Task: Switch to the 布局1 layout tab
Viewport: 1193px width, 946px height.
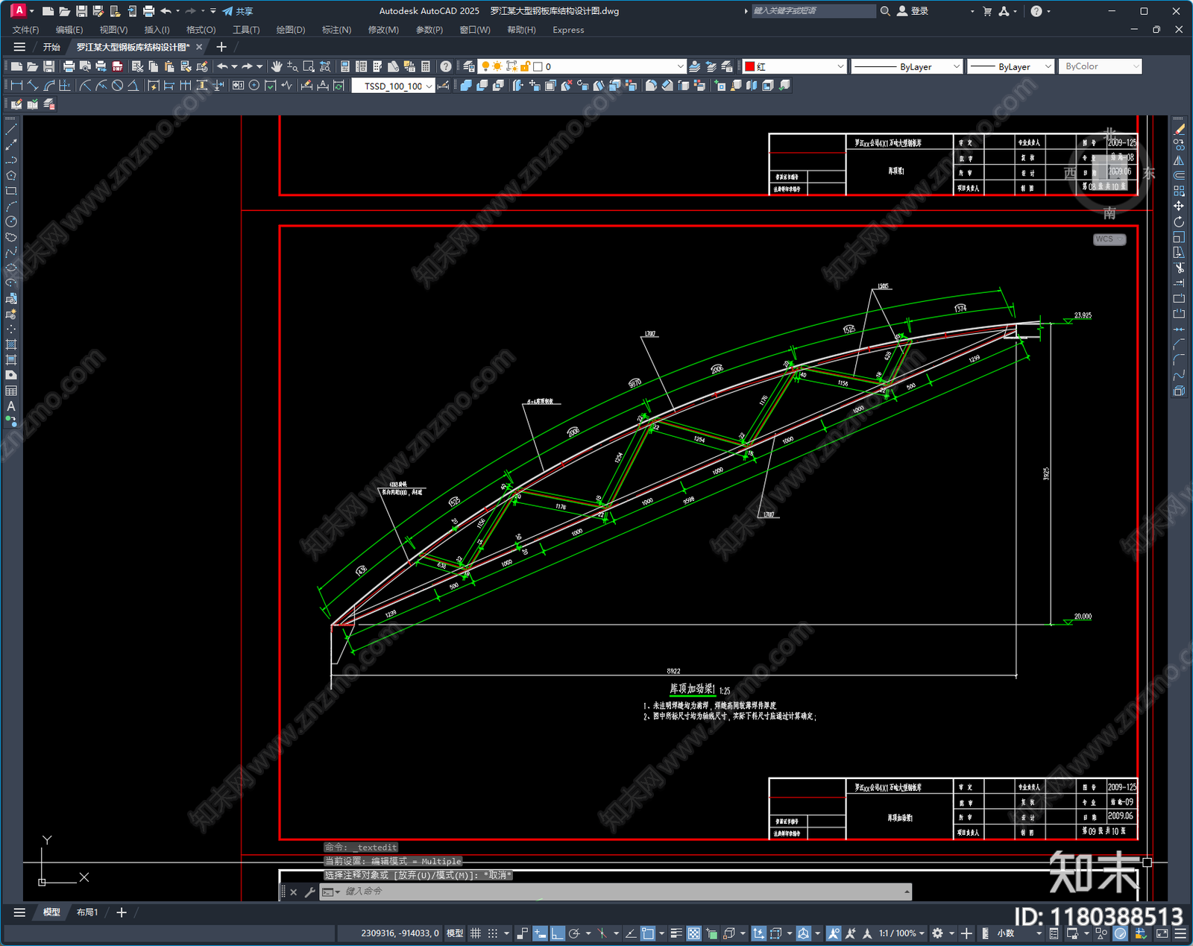Action: pos(87,912)
